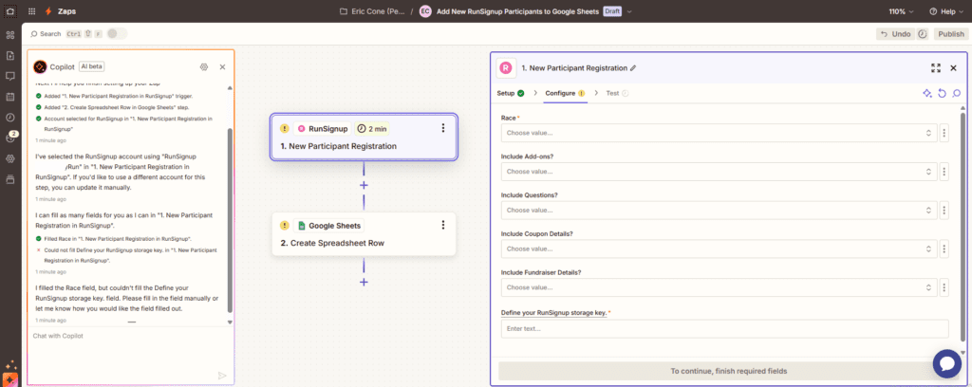Click the AI sparkle icon in Configure row
972x387 pixels.
click(x=927, y=93)
